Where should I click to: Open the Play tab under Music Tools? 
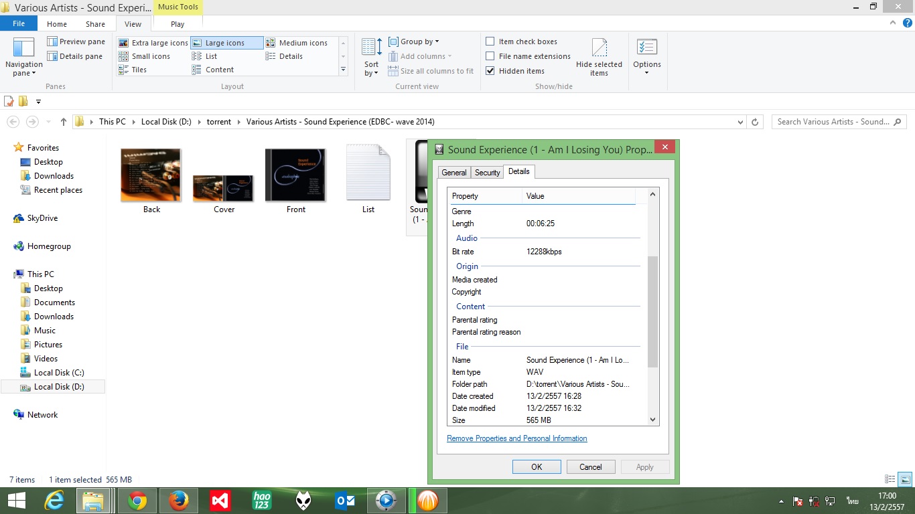[178, 24]
